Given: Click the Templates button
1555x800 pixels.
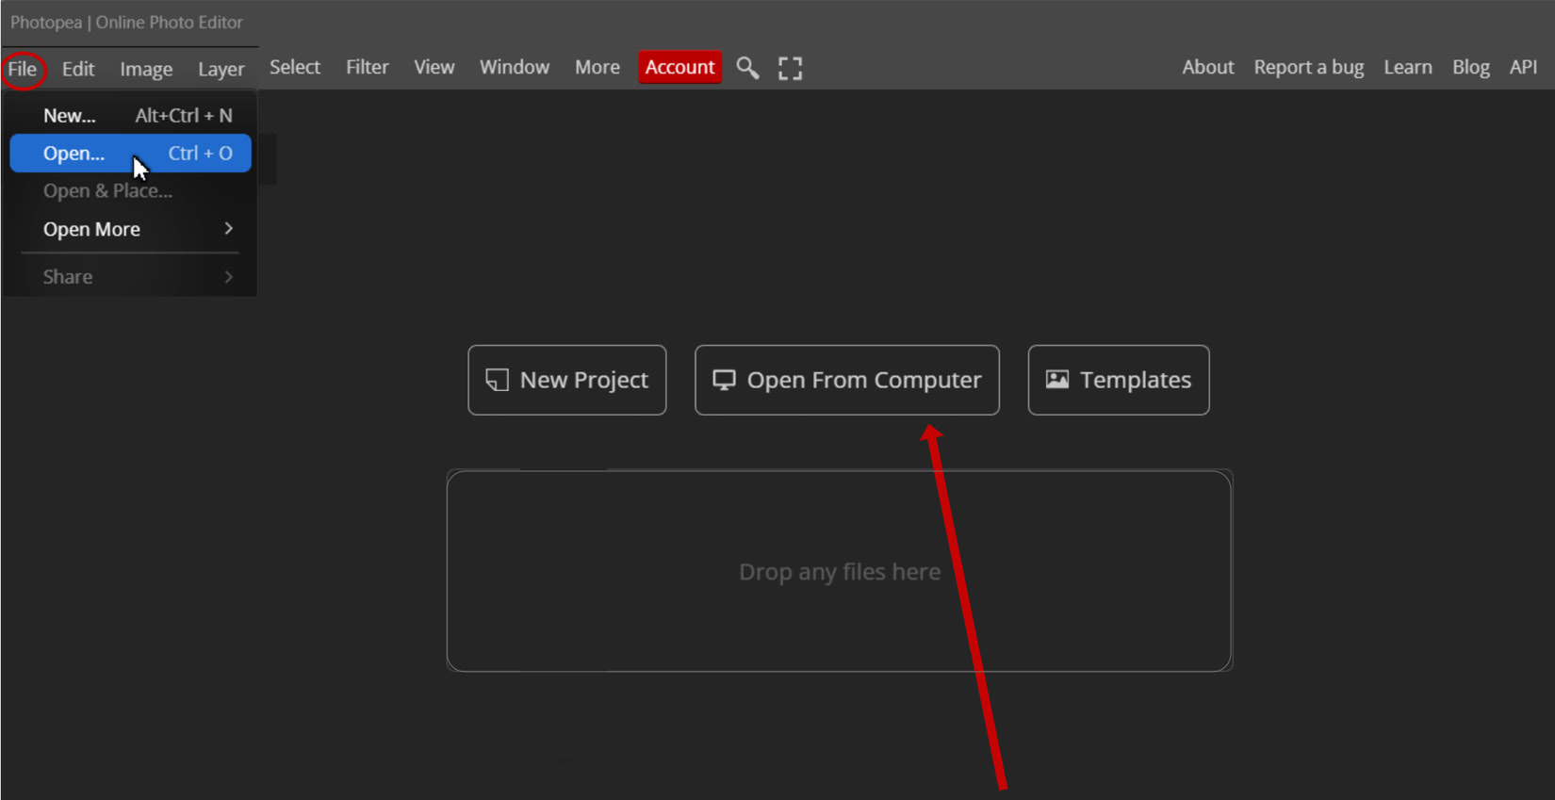Looking at the screenshot, I should pyautogui.click(x=1119, y=380).
